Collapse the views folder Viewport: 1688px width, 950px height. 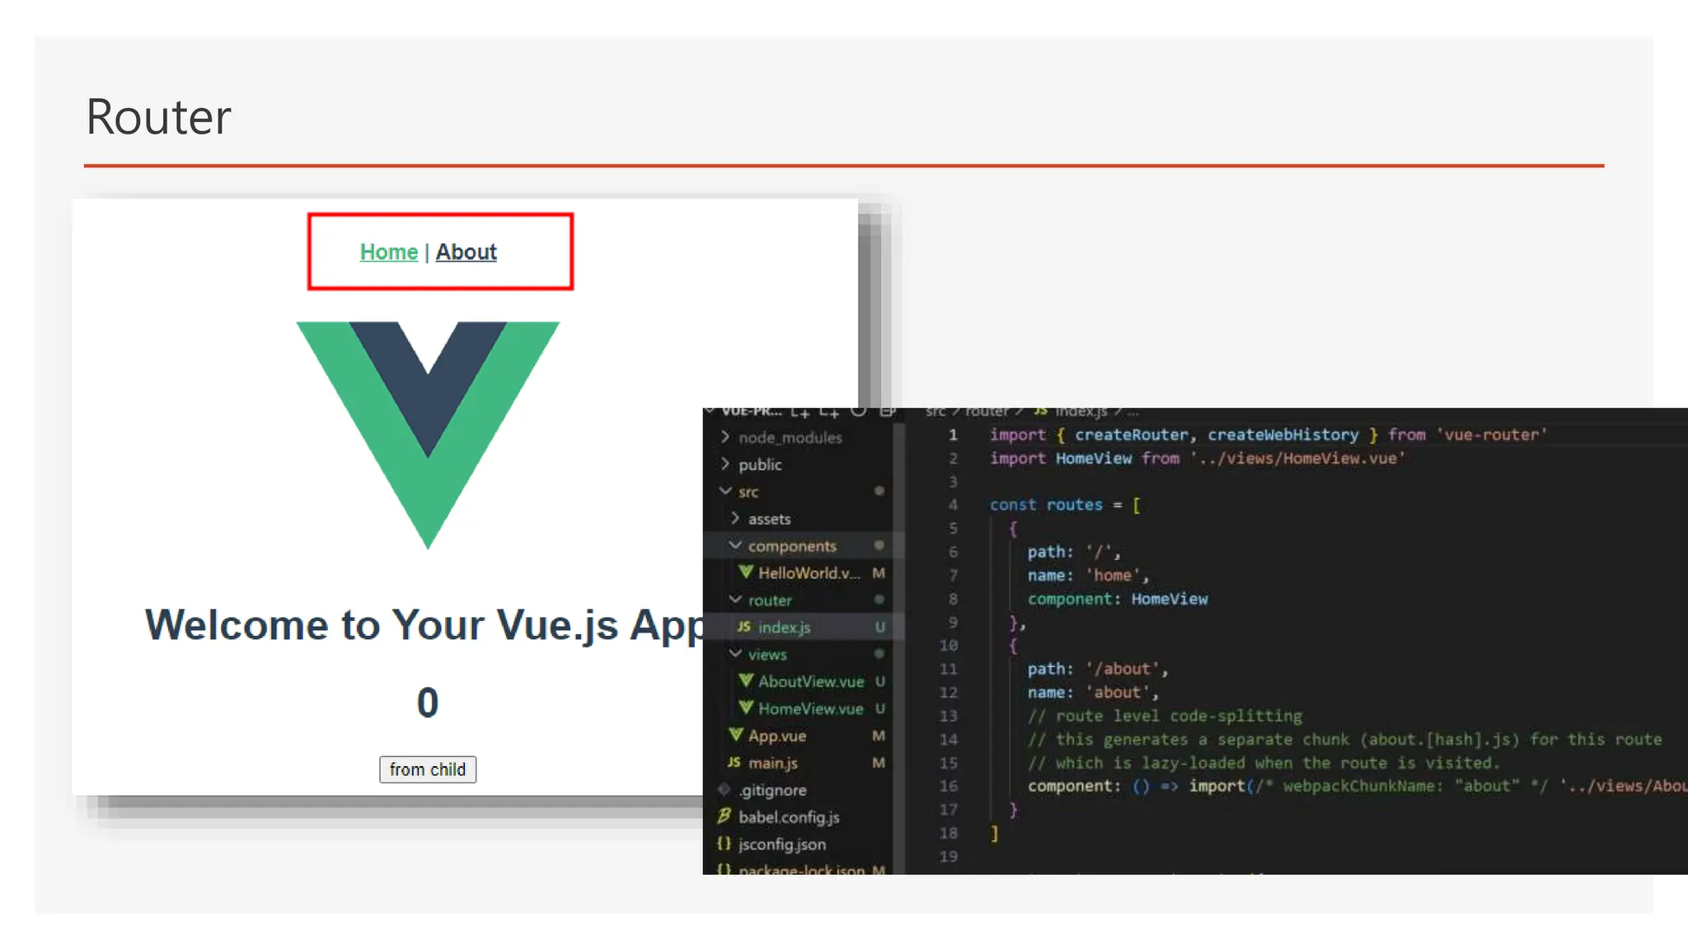click(x=735, y=654)
